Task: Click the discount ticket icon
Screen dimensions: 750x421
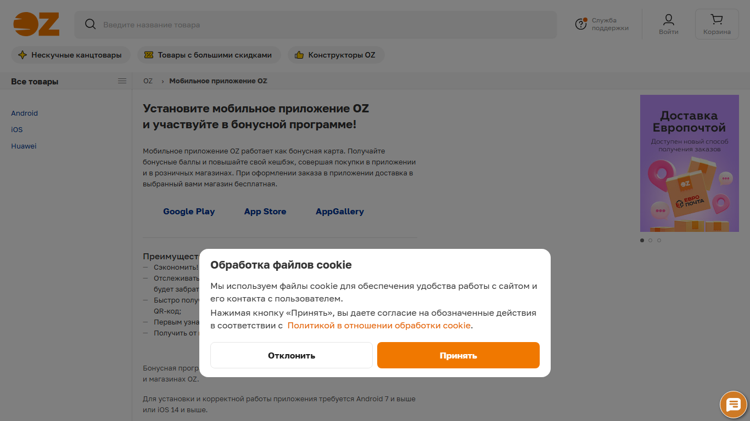Action: [149, 55]
